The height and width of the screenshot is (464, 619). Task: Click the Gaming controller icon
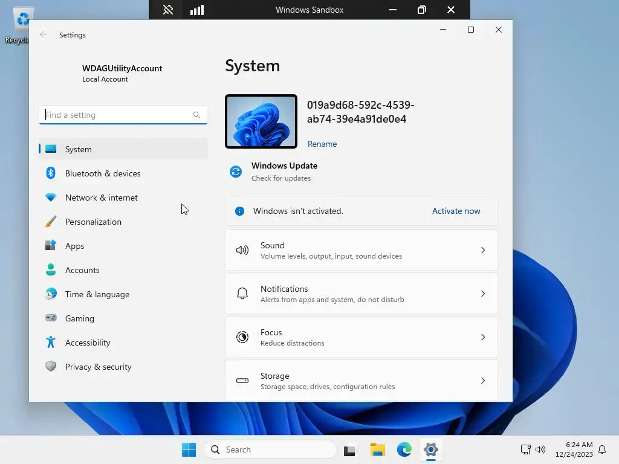pos(51,318)
